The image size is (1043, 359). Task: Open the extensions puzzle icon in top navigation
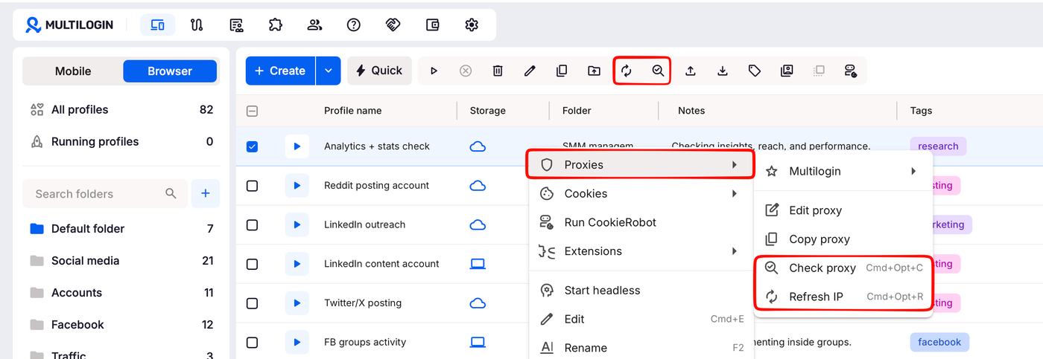tap(276, 25)
